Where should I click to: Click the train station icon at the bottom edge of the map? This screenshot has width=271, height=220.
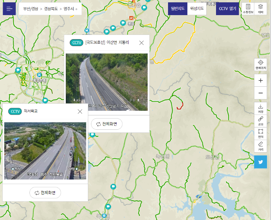[x=104, y=215]
